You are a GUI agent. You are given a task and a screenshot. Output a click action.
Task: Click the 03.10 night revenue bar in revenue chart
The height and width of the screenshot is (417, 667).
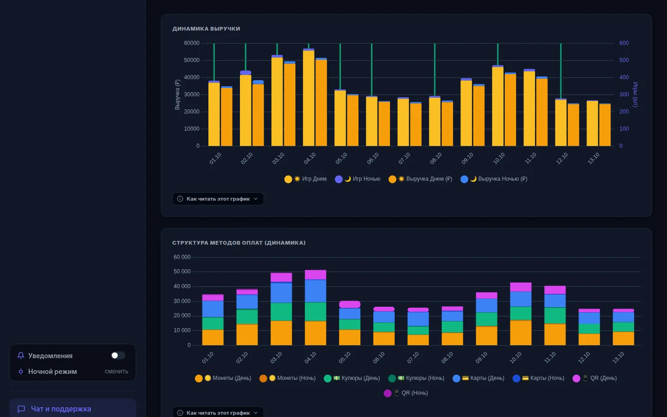pyautogui.click(x=289, y=62)
